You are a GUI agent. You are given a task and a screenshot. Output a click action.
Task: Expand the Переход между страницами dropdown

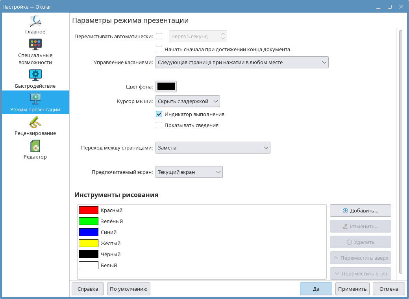click(x=213, y=148)
